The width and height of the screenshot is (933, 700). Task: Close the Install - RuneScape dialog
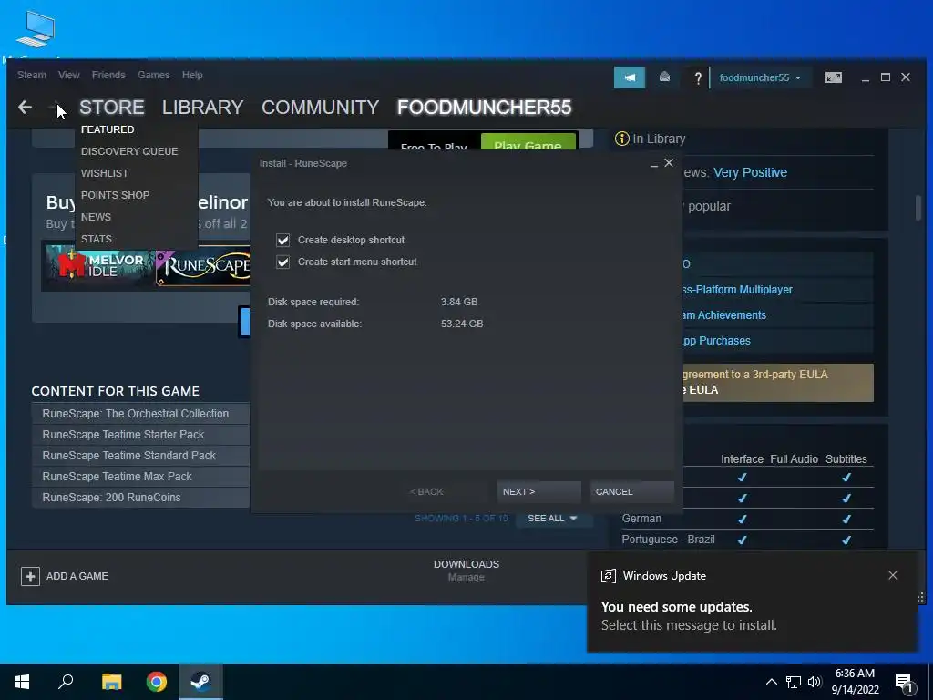tap(669, 162)
